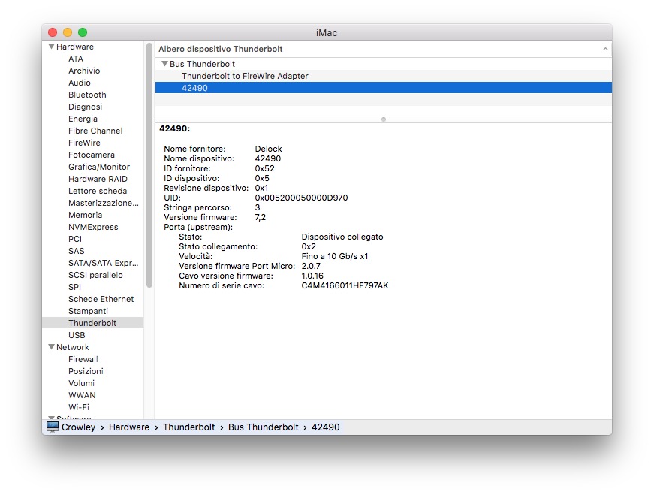The width and height of the screenshot is (654, 495).
Task: Select the Memoria sidebar entry
Action: pos(85,215)
